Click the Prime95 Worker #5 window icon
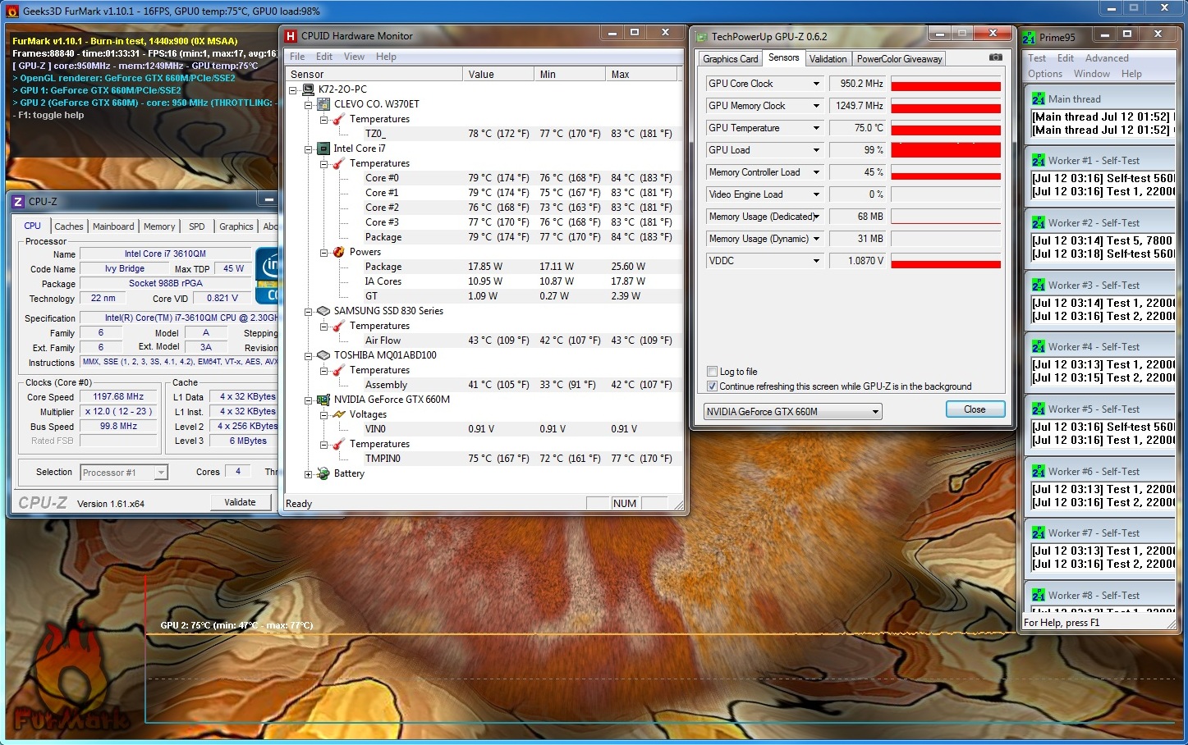Viewport: 1188px width, 745px height. 1039,409
